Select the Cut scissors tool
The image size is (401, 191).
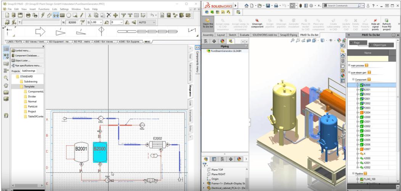(x=89, y=15)
